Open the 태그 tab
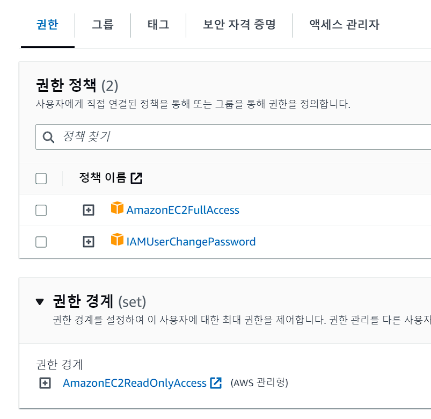Image resolution: width=431 pixels, height=419 pixels. [158, 25]
